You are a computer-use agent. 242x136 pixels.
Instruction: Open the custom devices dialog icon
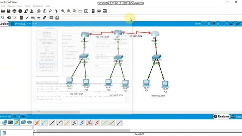(86, 11)
